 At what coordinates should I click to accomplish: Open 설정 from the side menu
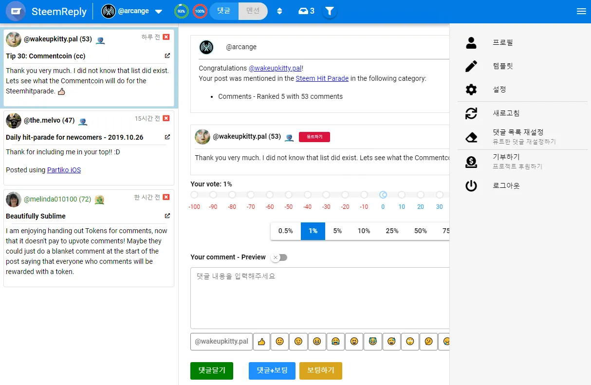click(522, 90)
